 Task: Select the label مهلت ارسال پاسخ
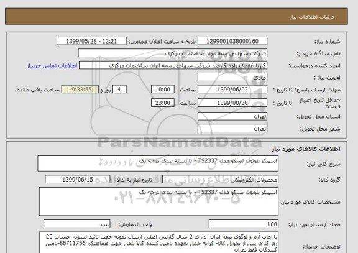(318, 90)
